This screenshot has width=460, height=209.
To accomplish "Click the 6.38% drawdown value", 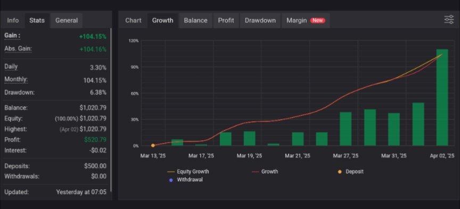I will (98, 93).
